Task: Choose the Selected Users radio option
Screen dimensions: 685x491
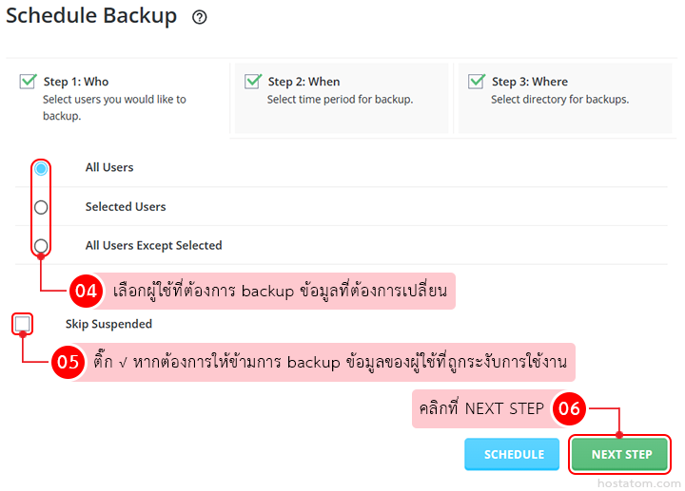Action: (41, 207)
